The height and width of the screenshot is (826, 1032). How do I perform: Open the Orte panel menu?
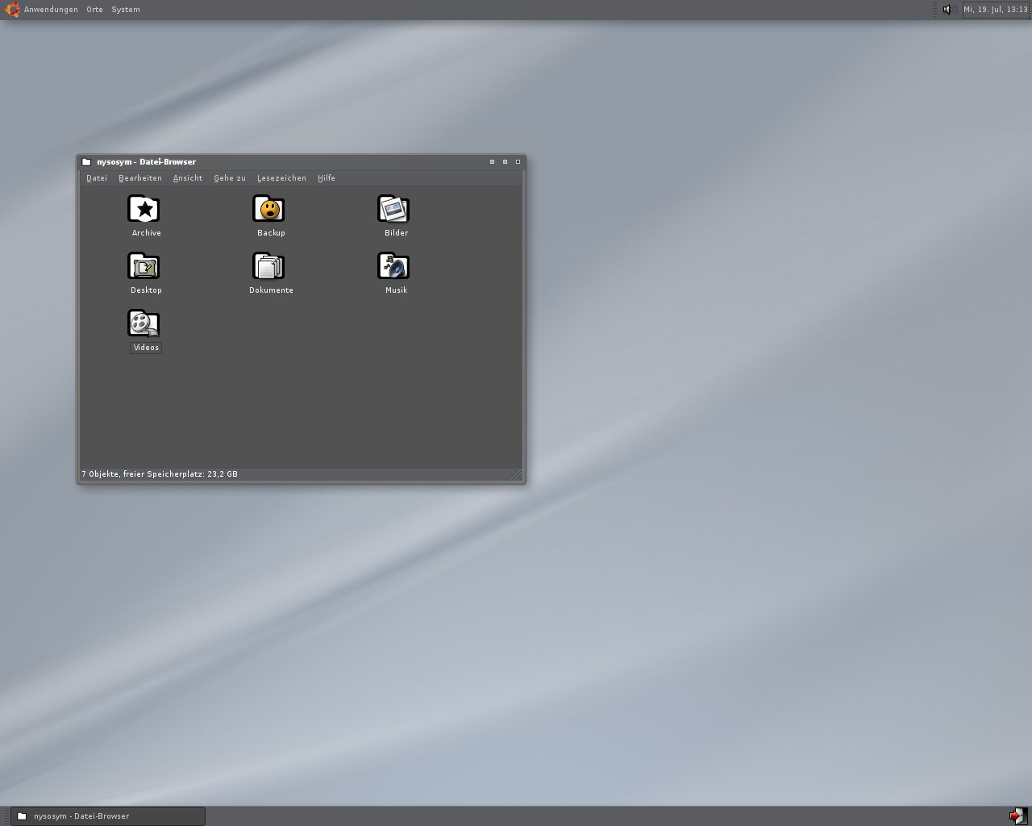click(95, 10)
